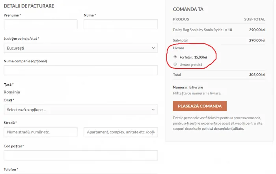Click the Nume companie (opțional) field
The height and width of the screenshot is (174, 276).
(x=80, y=70)
